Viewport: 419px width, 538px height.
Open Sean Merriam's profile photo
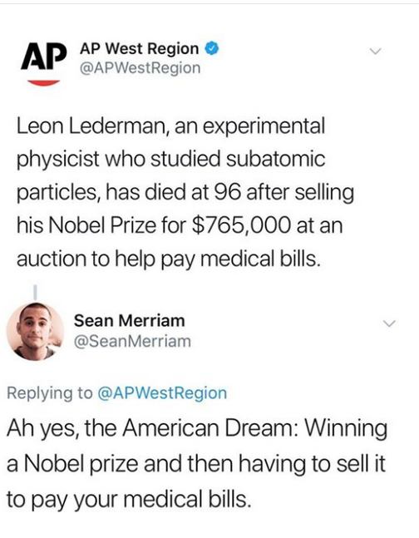point(36,332)
